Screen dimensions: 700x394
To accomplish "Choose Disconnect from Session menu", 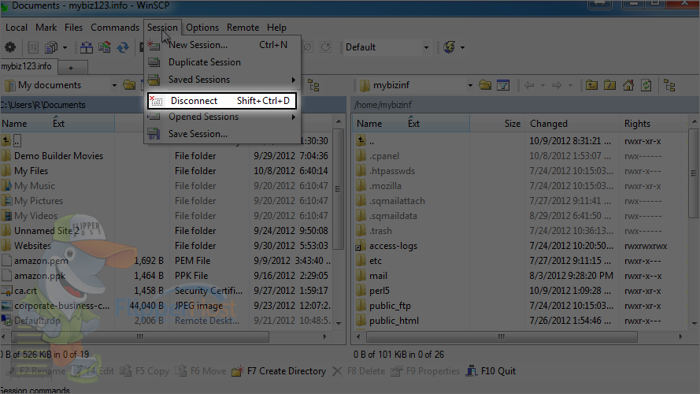I will pyautogui.click(x=222, y=101).
